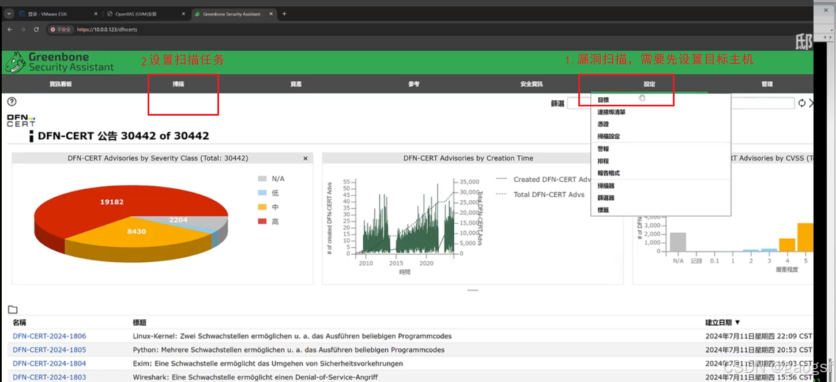
Task: Sort table by 標題 column header
Action: click(x=140, y=323)
